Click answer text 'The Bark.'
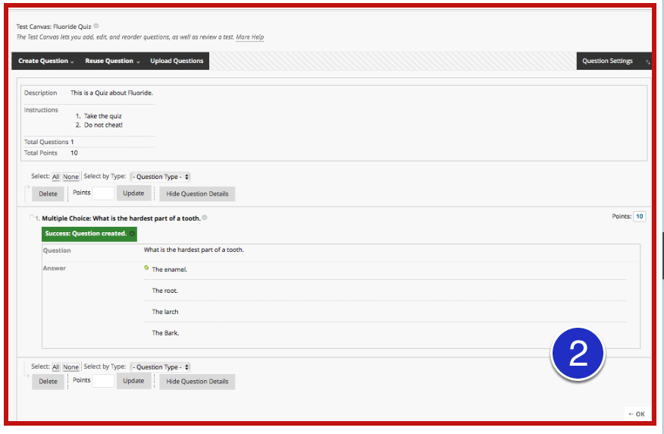Viewport: 664px width, 434px height. click(165, 333)
